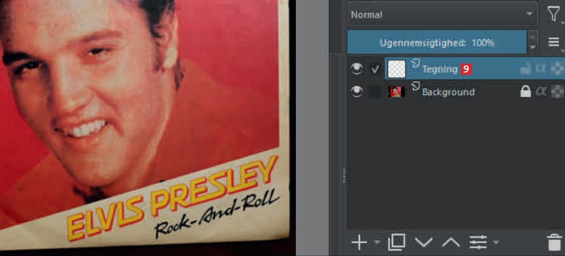The height and width of the screenshot is (256, 565).
Task: Open the Normal blend mode dropdown
Action: tap(443, 15)
